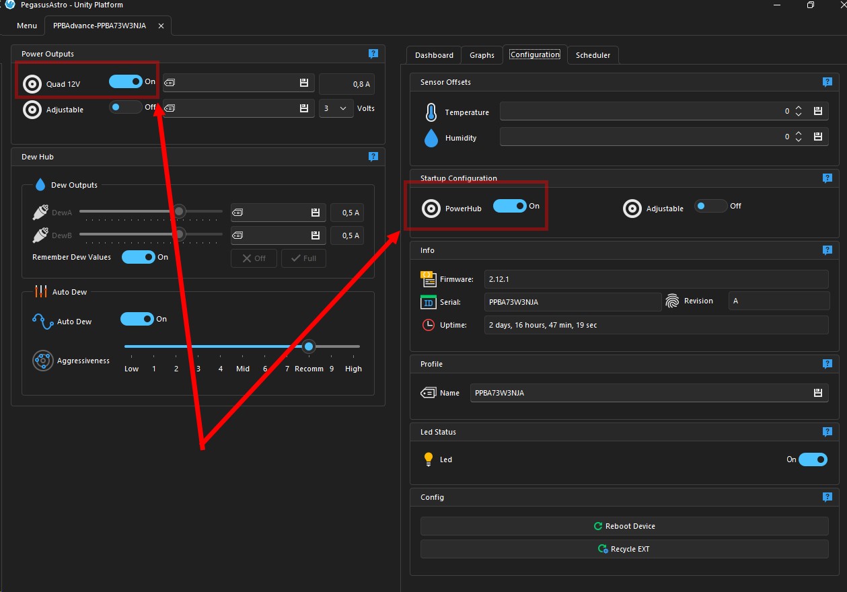Image resolution: width=847 pixels, height=592 pixels.
Task: Switch to the Dashboard tab
Action: 434,55
